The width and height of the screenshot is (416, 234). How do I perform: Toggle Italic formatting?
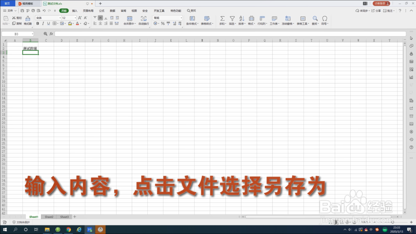(x=43, y=24)
